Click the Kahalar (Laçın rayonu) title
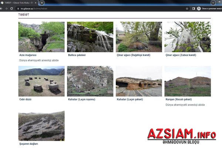 [81, 100]
